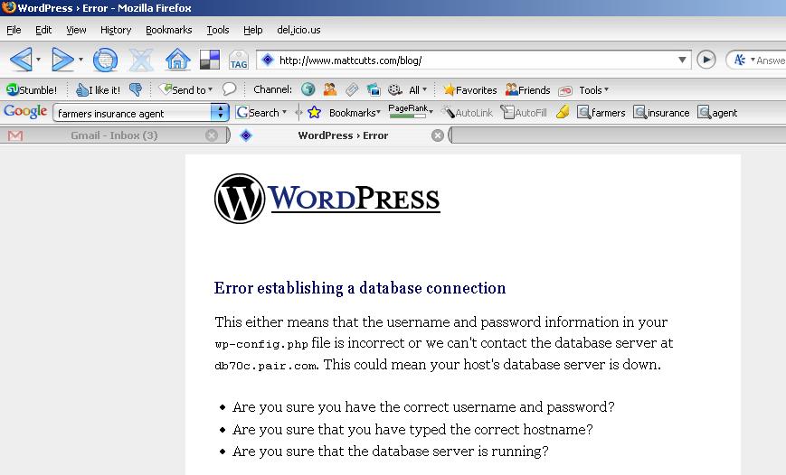Click the star bookmark icon
The image size is (786, 475).
point(314,112)
